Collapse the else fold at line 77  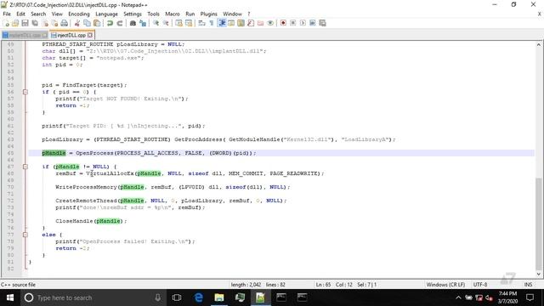click(25, 235)
